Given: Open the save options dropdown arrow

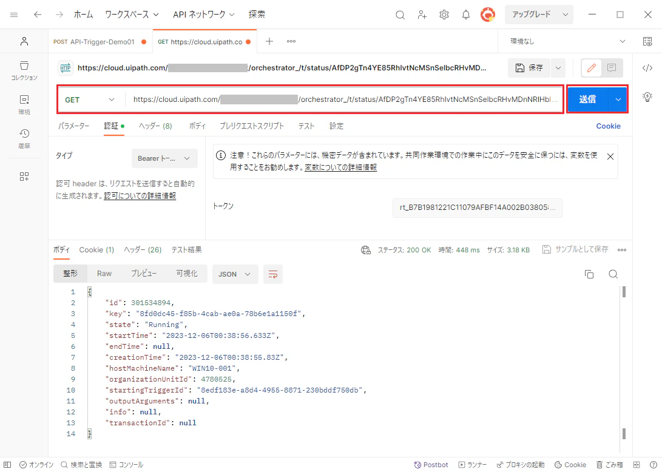Looking at the screenshot, I should 558,68.
